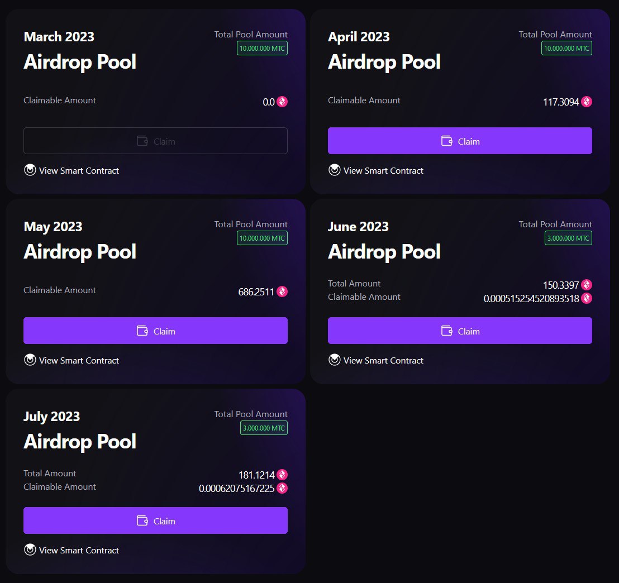This screenshot has width=619, height=583.
Task: Claim the April 2023 airdrop
Action: (460, 141)
